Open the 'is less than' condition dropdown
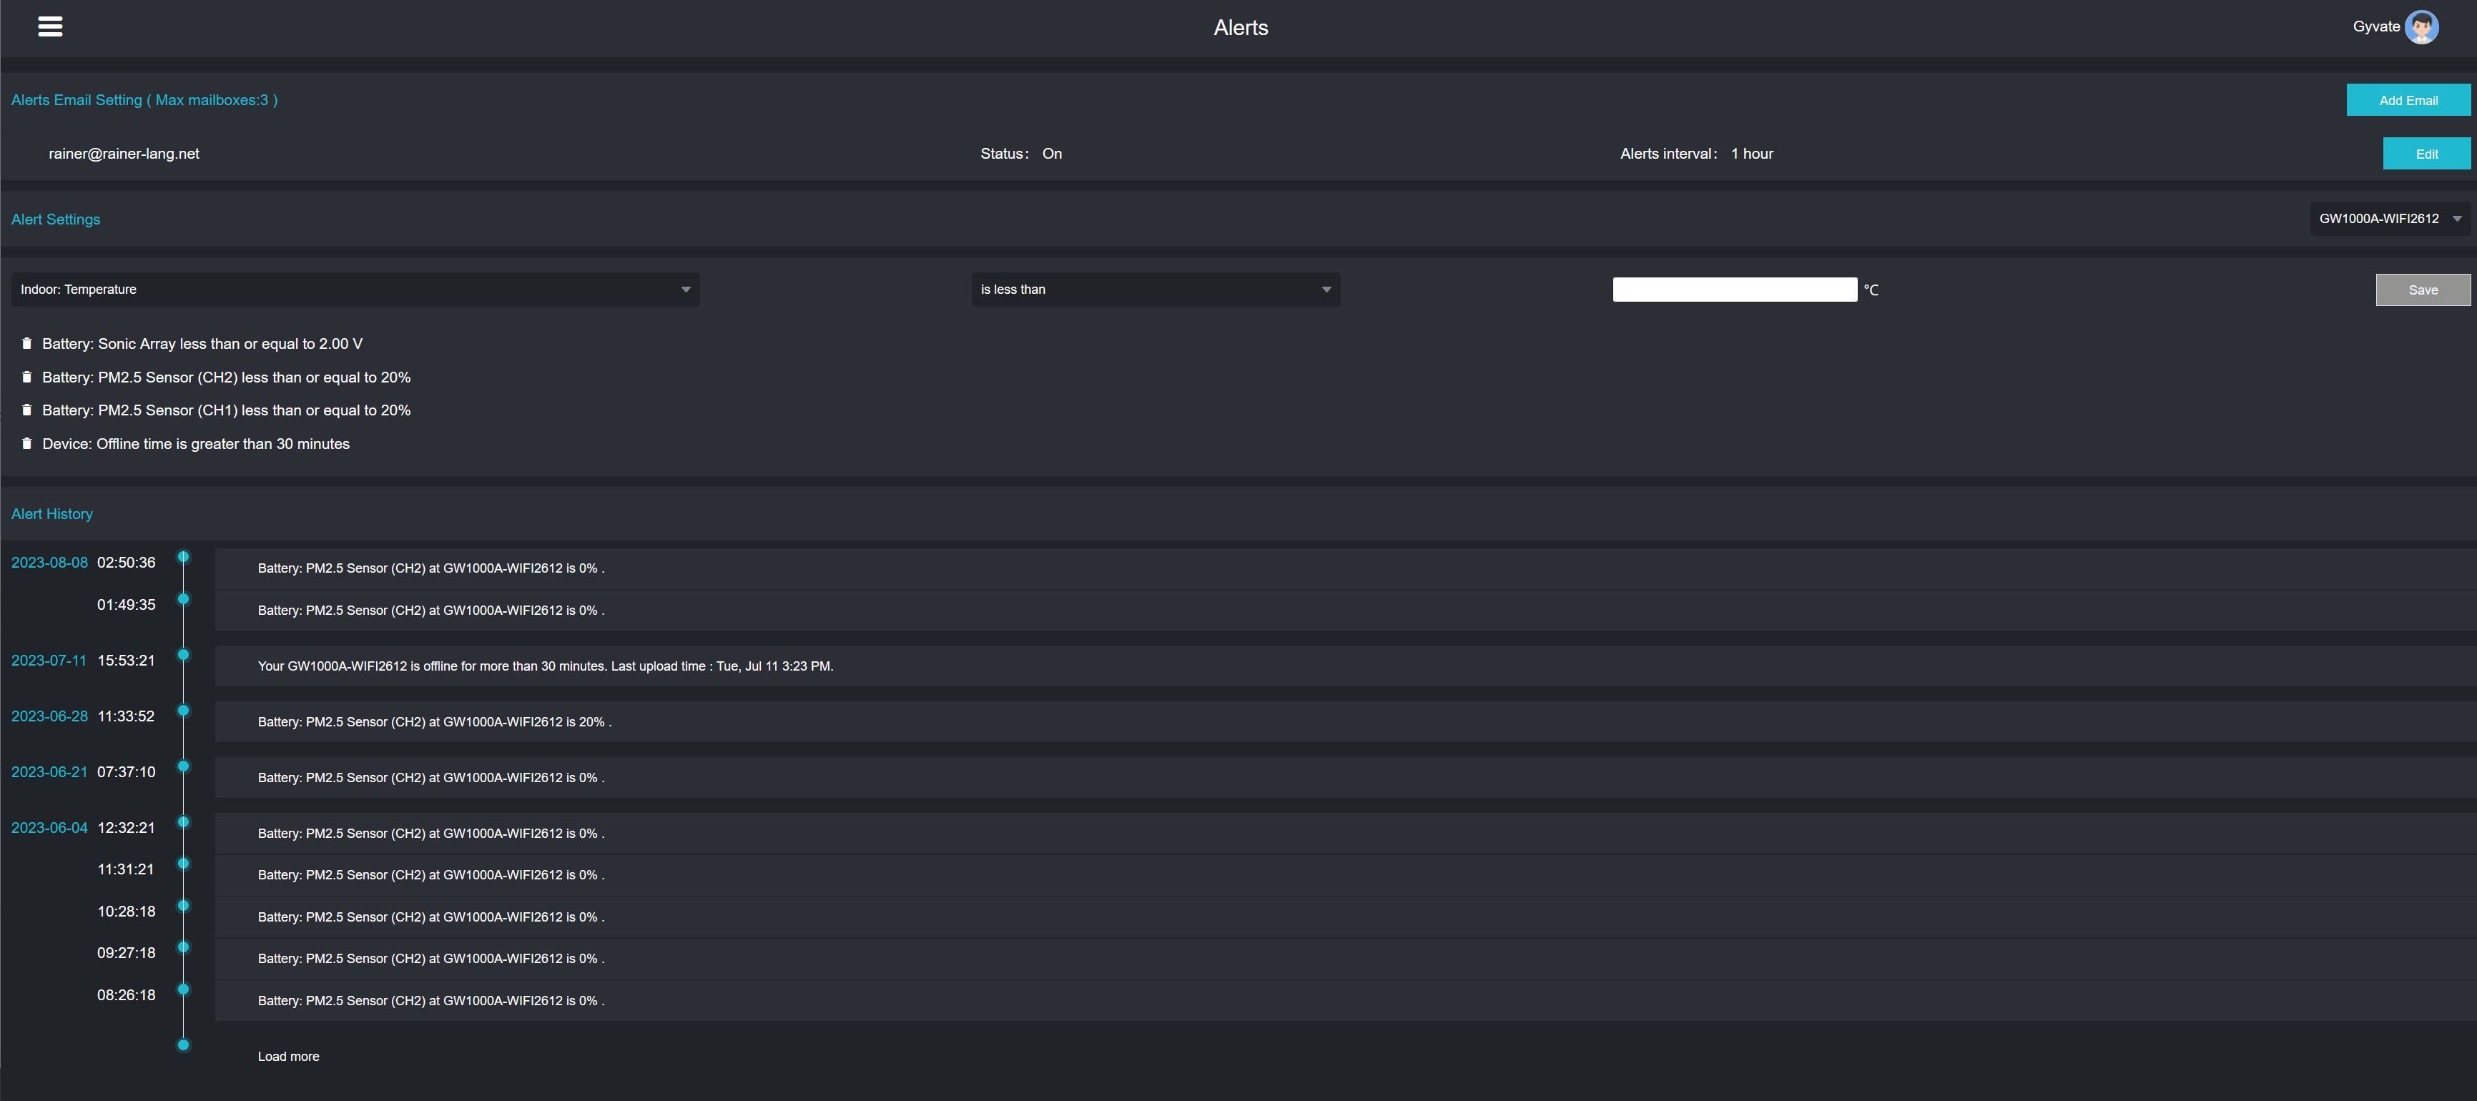Viewport: 2477px width, 1101px height. click(x=1155, y=290)
